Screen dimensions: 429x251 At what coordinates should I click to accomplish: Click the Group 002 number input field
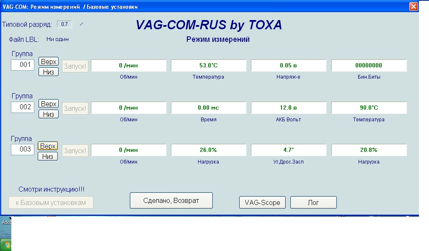[x=23, y=107]
